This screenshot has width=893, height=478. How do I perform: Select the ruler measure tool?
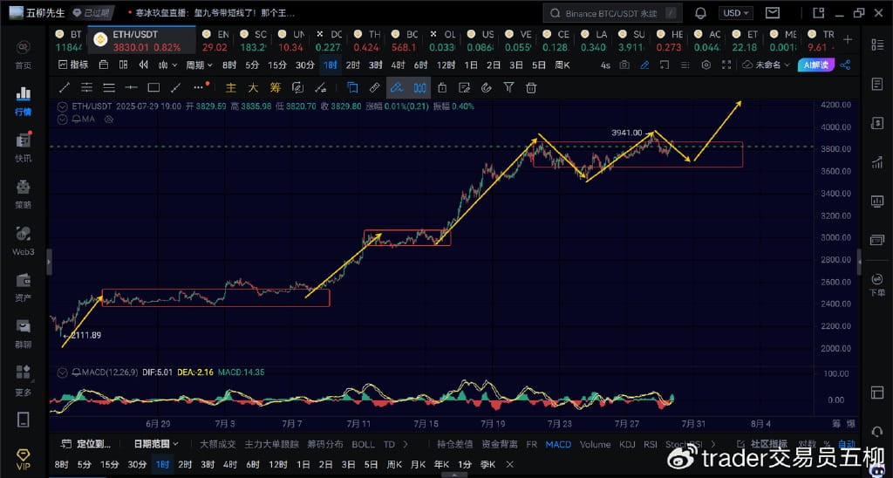click(x=374, y=88)
